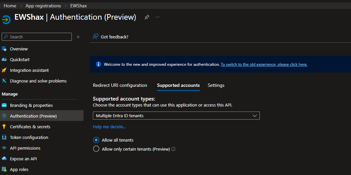
Task: Click the Integration assistant rocket icon
Action: [4, 70]
